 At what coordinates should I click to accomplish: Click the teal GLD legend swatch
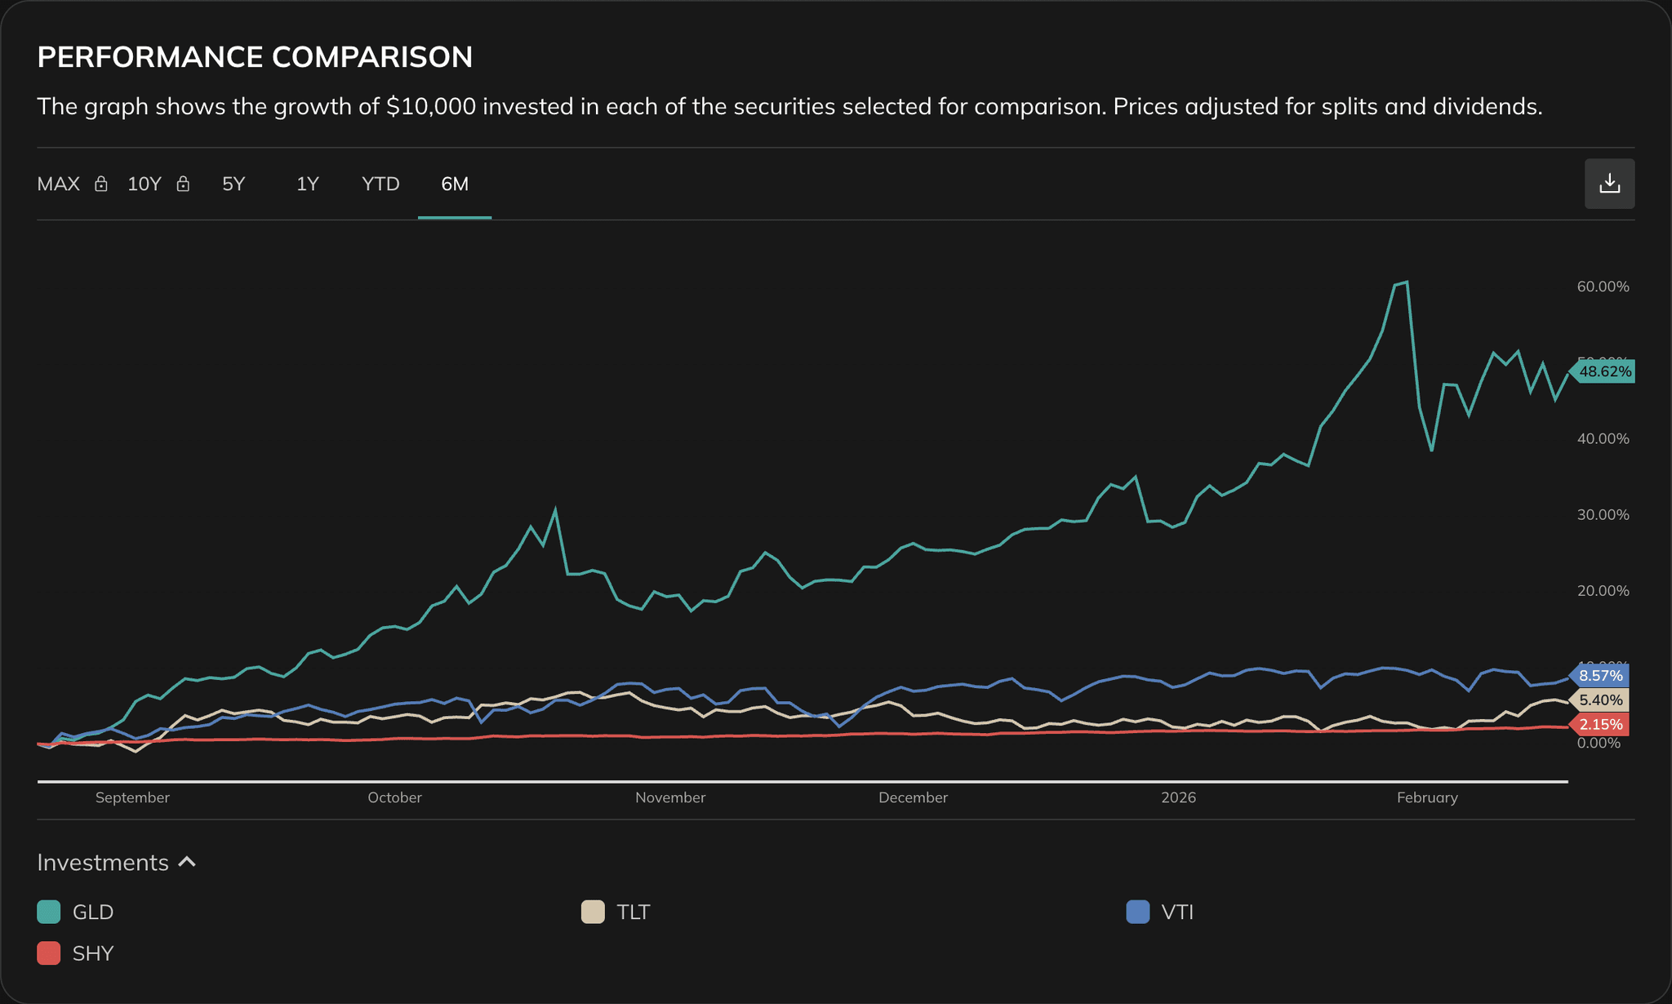(48, 912)
